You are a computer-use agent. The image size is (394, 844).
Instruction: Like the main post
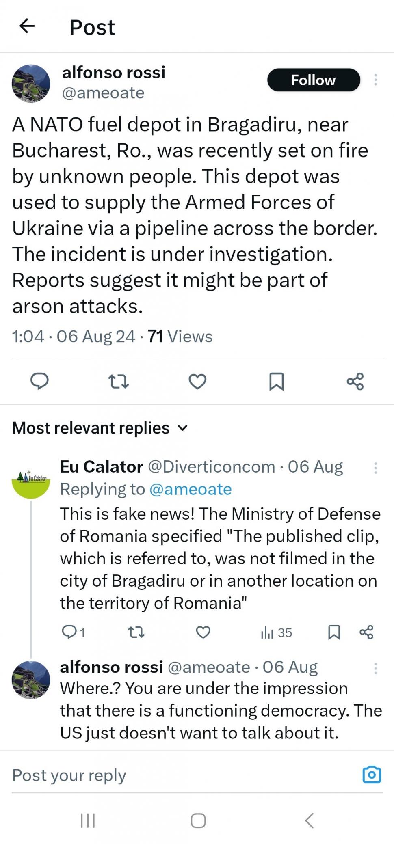pos(197,381)
